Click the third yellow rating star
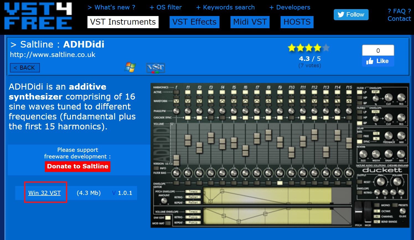 [309, 48]
